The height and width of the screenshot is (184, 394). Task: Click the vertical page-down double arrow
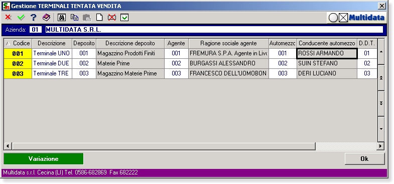pyautogui.click(x=381, y=104)
